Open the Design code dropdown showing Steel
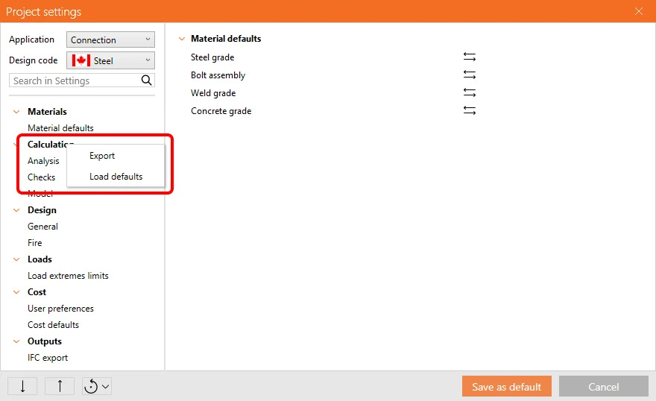Screen dimensions: 656x401 pos(110,60)
